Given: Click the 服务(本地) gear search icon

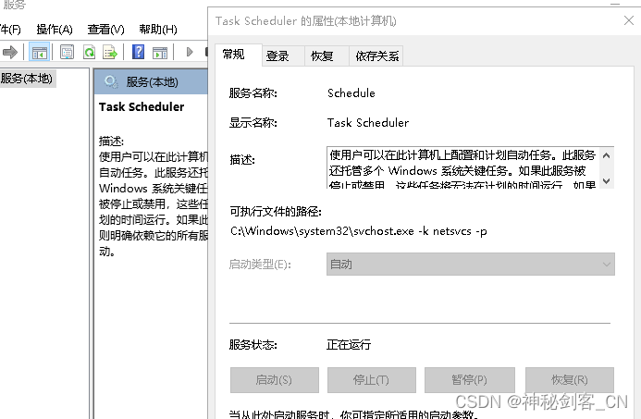Looking at the screenshot, I should (111, 81).
